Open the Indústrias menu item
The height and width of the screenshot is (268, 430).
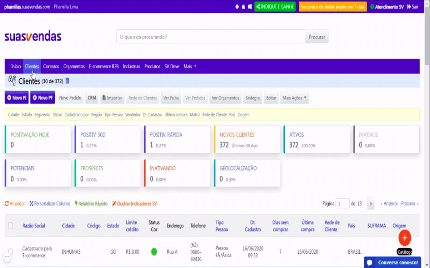tap(131, 67)
